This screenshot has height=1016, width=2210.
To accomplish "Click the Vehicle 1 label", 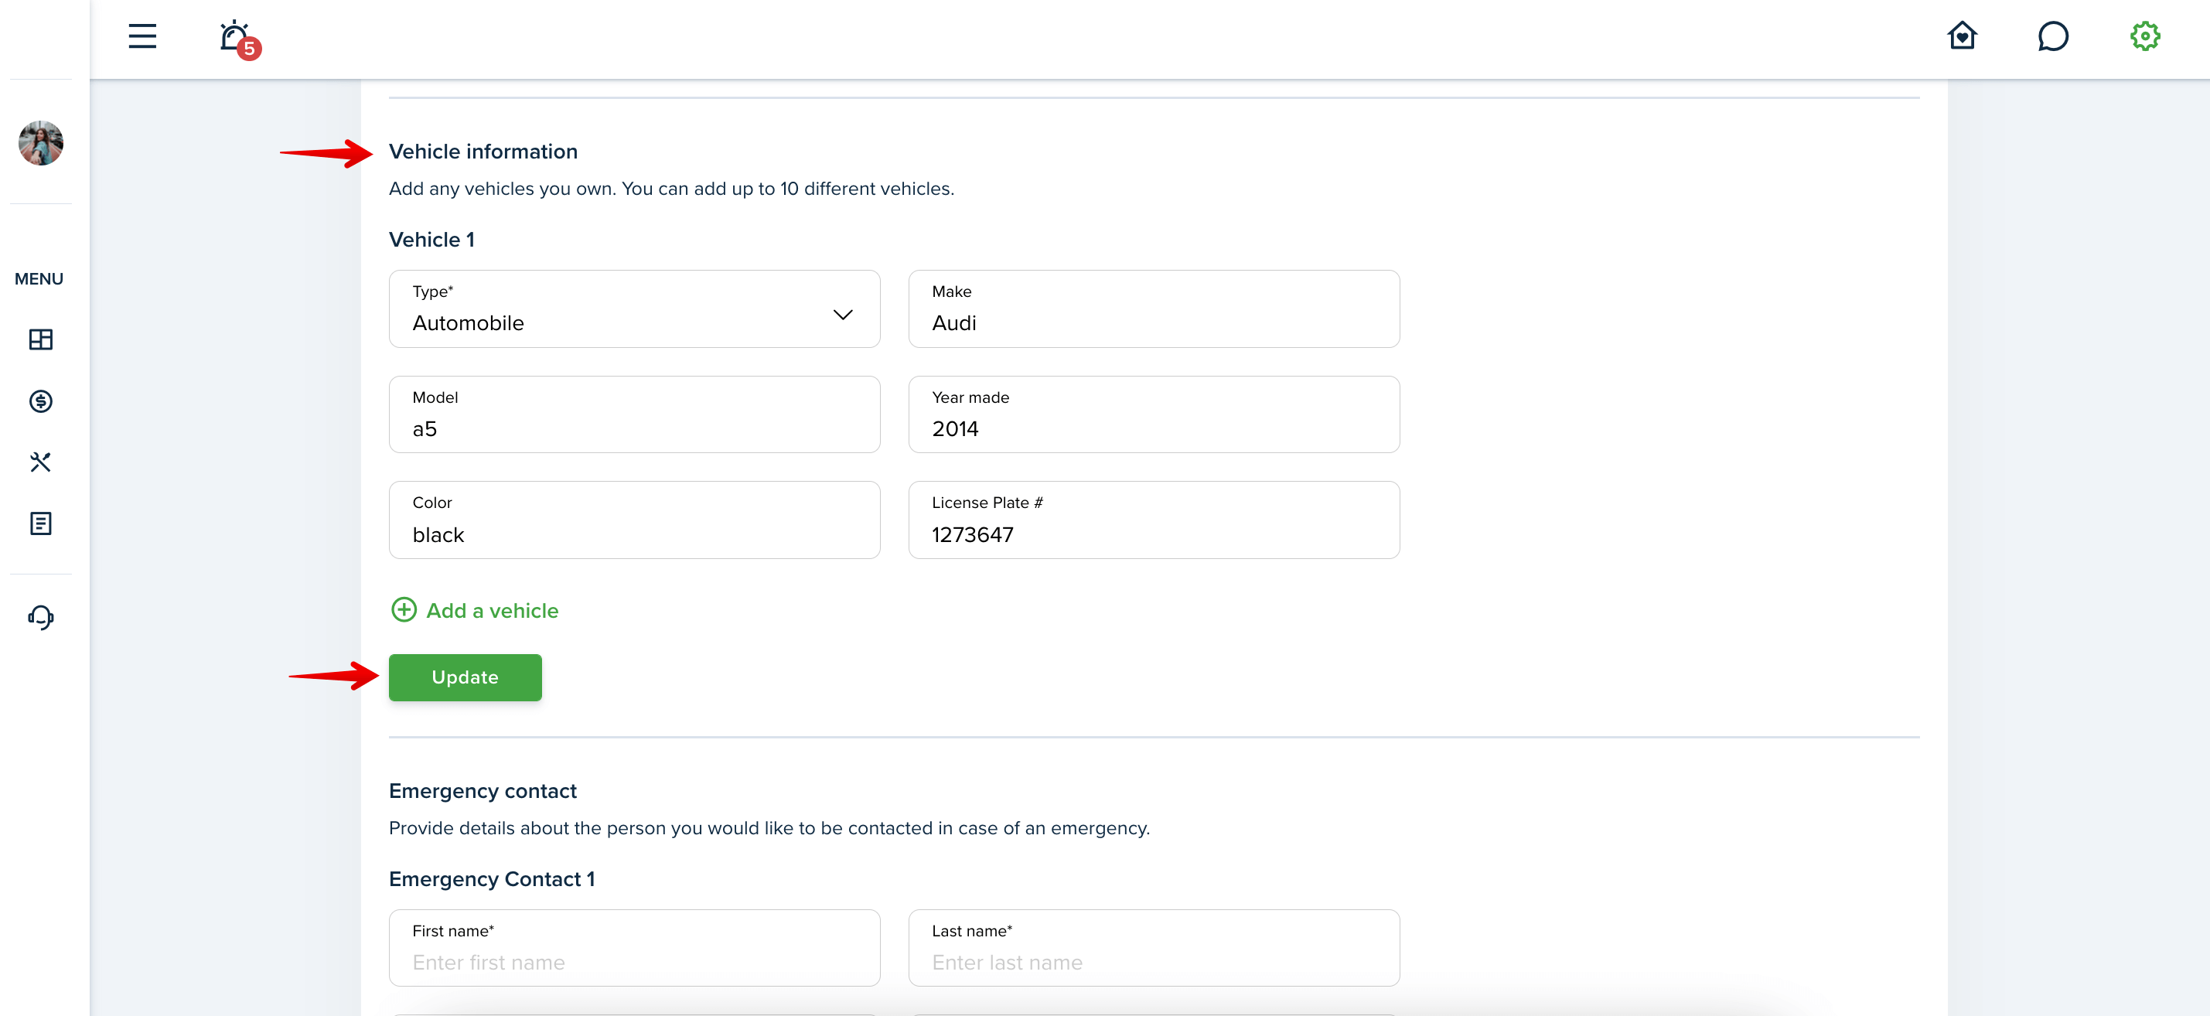I will tap(431, 240).
